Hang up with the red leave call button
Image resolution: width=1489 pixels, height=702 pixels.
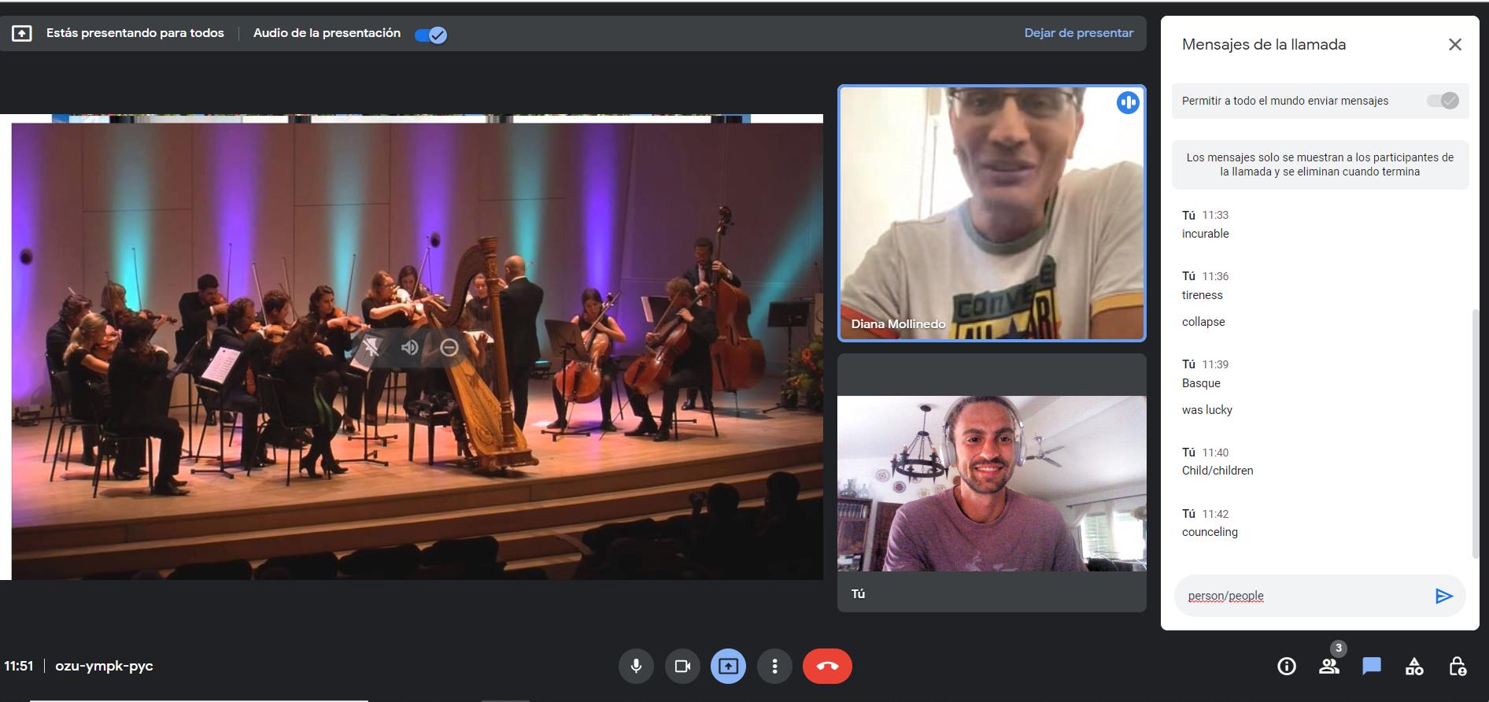point(826,667)
